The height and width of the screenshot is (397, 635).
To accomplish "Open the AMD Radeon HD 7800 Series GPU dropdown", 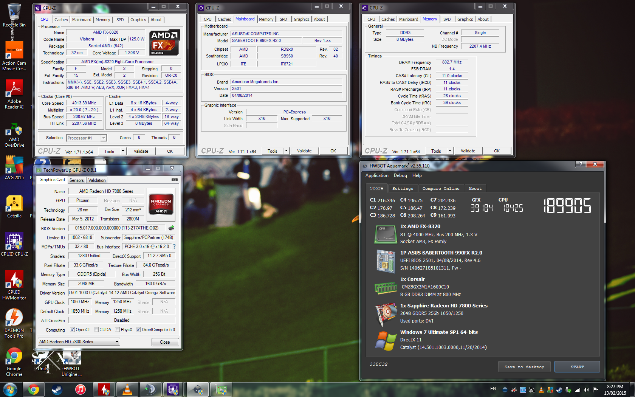I will pyautogui.click(x=79, y=342).
